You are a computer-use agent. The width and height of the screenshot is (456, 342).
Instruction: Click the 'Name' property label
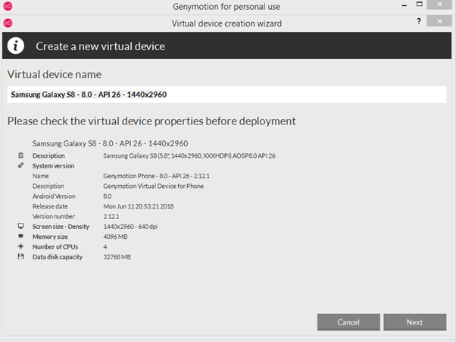40,176
